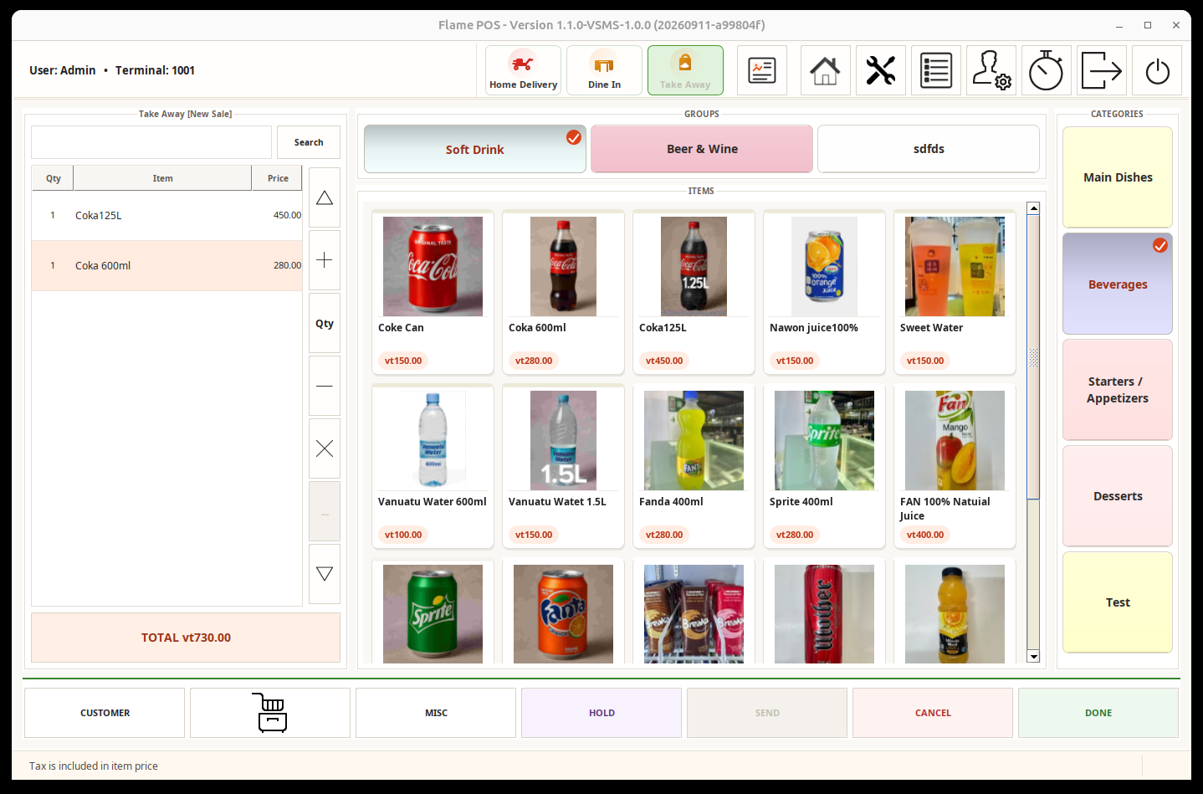Add Sweet Water to the order
This screenshot has height=794, width=1203.
[955, 292]
